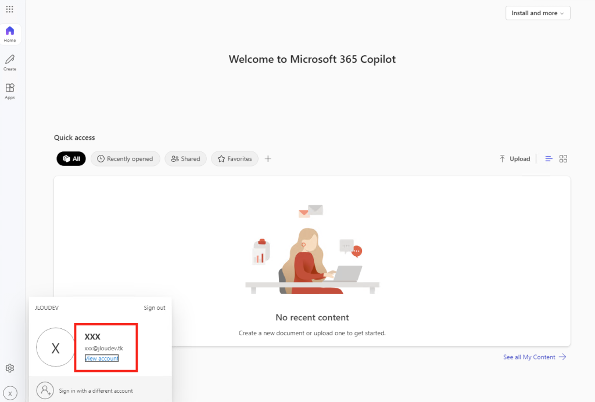Click the No recent content message
Image resolution: width=595 pixels, height=402 pixels.
tap(312, 317)
